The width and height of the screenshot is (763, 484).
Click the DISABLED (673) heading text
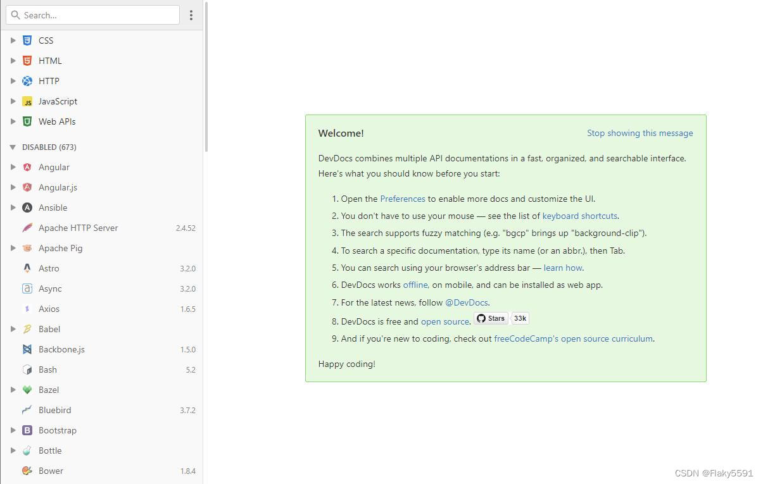[49, 147]
